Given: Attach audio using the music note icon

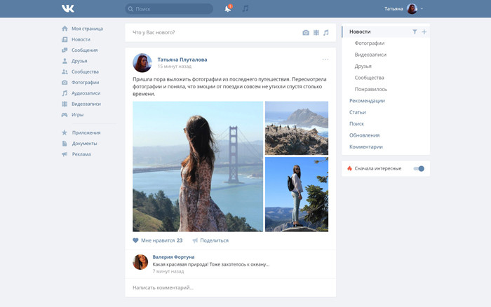Looking at the screenshot, I should tap(325, 33).
